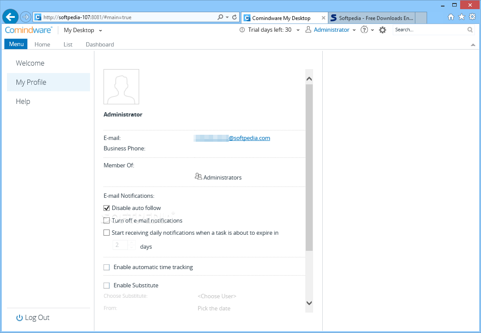Select My Profile in the side menu
The image size is (481, 333).
pyautogui.click(x=48, y=82)
